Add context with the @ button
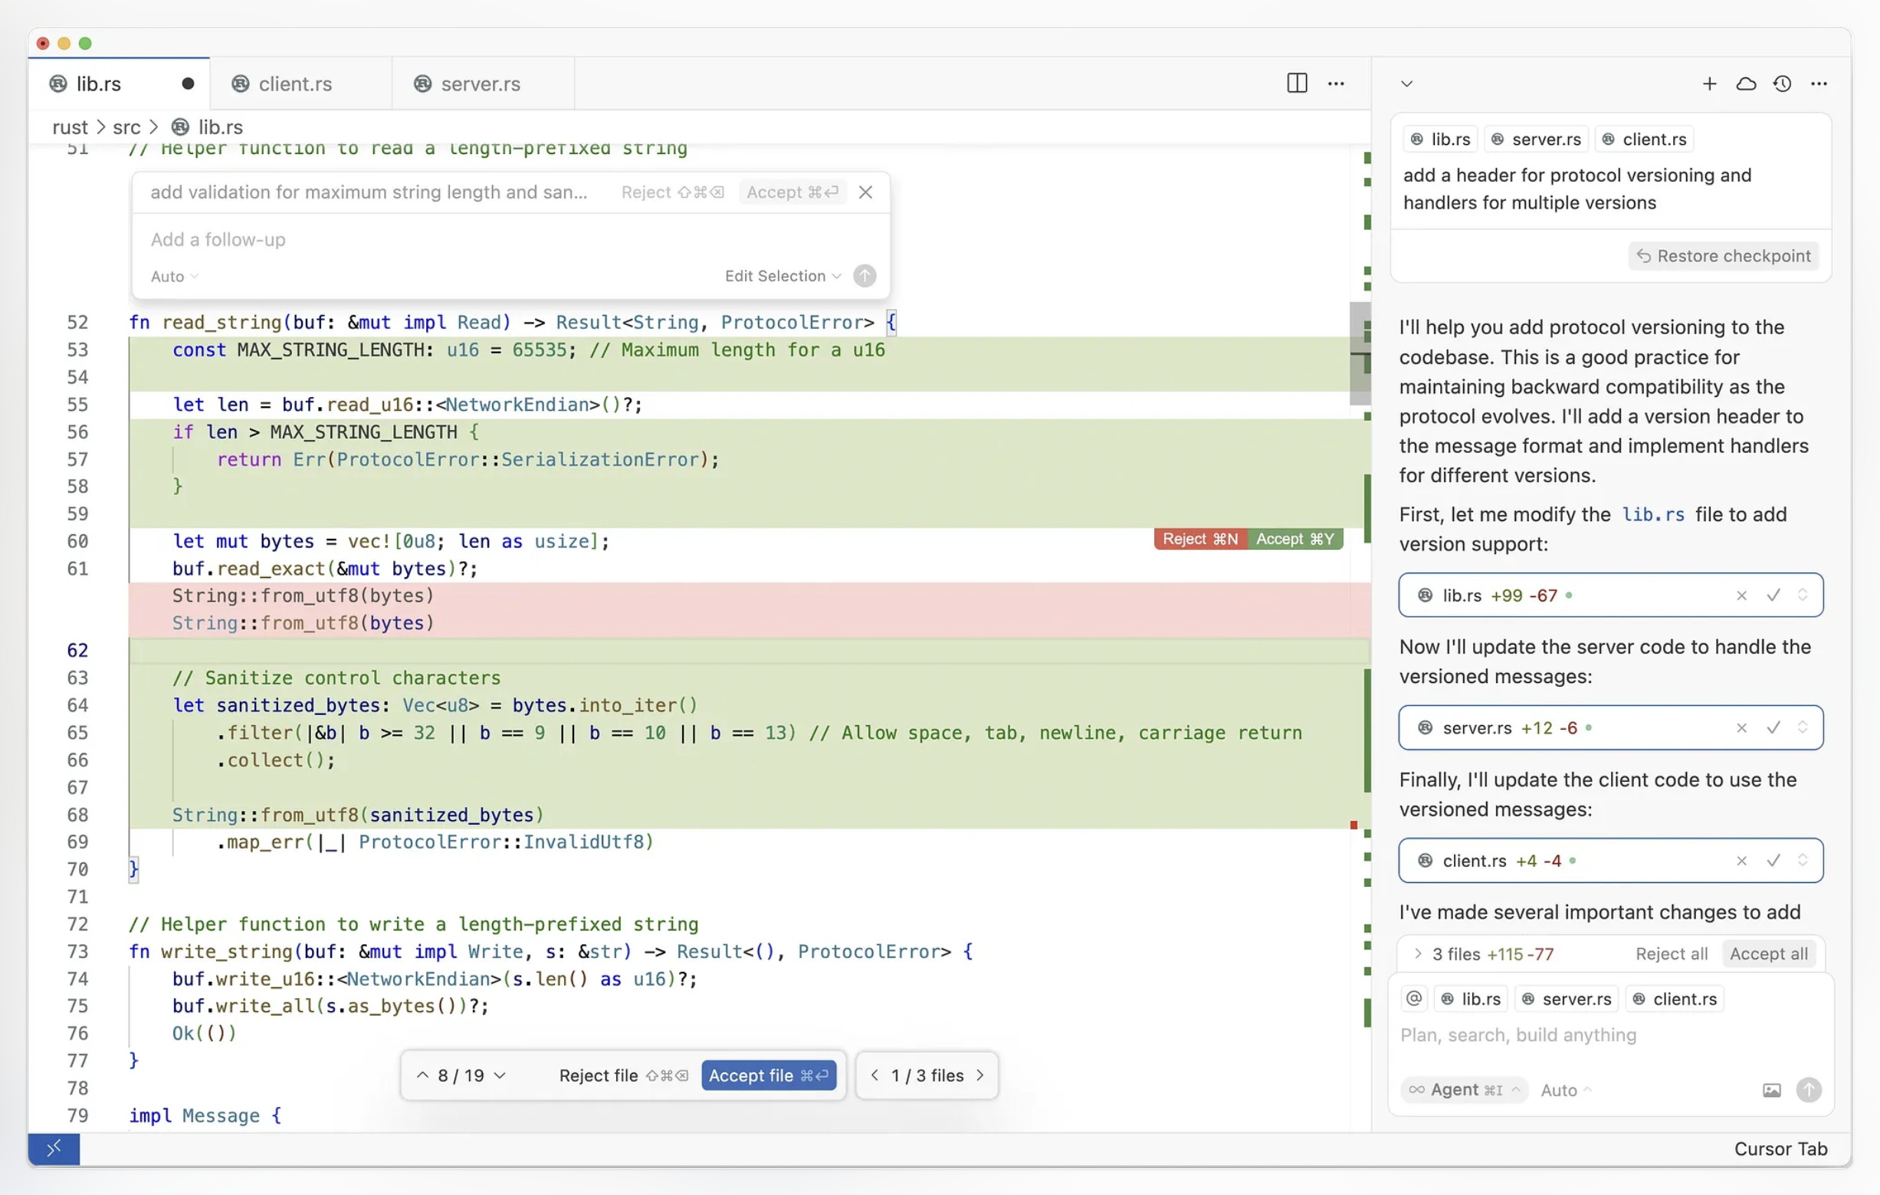 (x=1414, y=999)
